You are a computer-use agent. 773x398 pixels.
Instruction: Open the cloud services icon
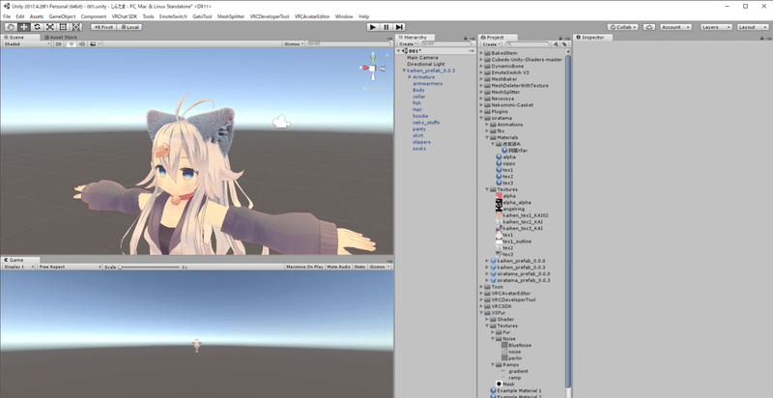tap(649, 27)
